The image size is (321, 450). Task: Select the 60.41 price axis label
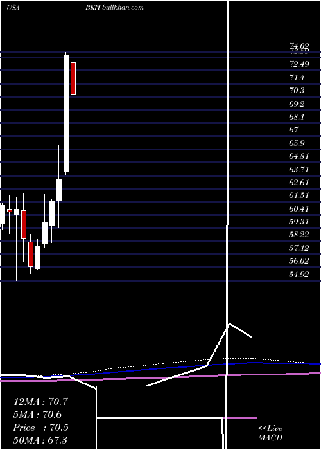[299, 208]
